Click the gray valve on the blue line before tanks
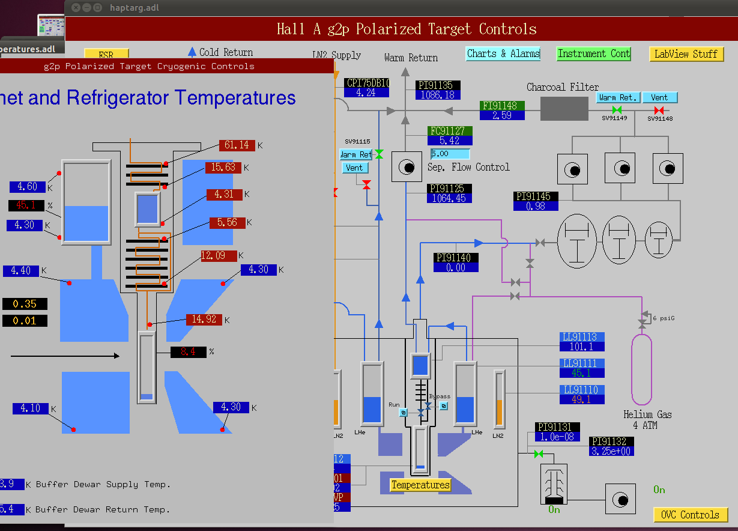The width and height of the screenshot is (738, 531). [x=540, y=243]
